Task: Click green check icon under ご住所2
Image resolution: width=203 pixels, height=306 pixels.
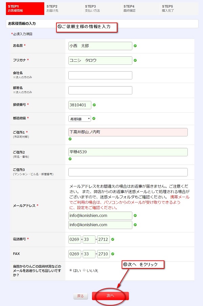Action: [70, 159]
